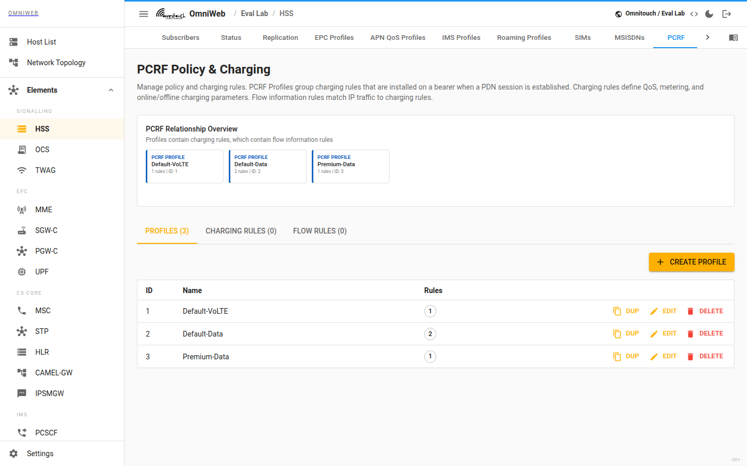Click the rules count badge for Premium-Data

tap(430, 356)
